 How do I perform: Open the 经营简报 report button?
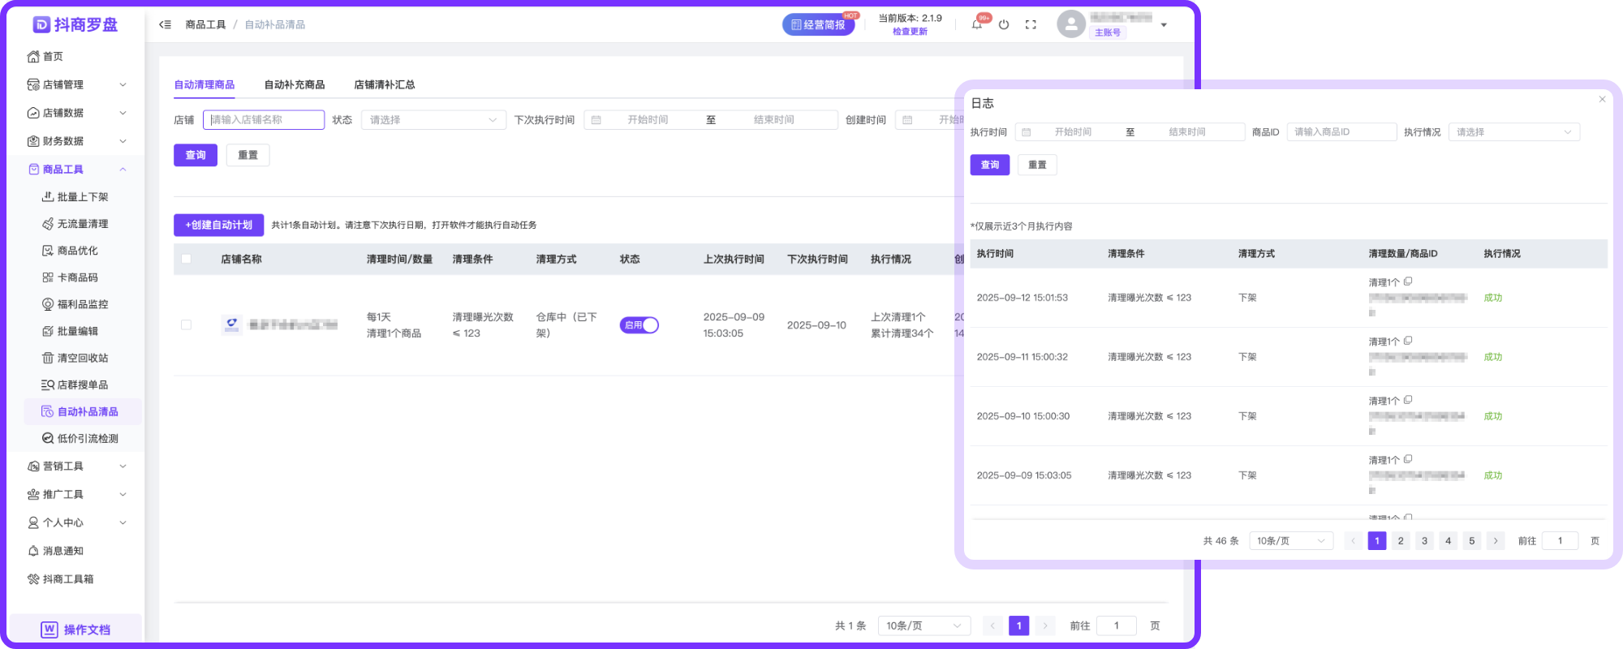(818, 25)
